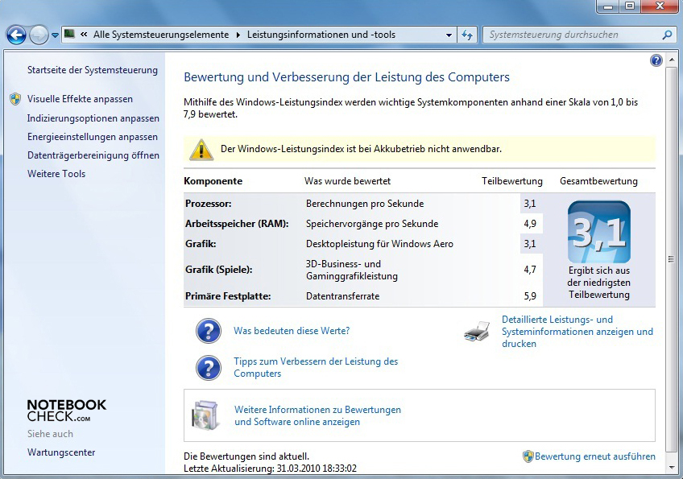Open the address bar history dropdown
This screenshot has width=683, height=479.
[449, 35]
